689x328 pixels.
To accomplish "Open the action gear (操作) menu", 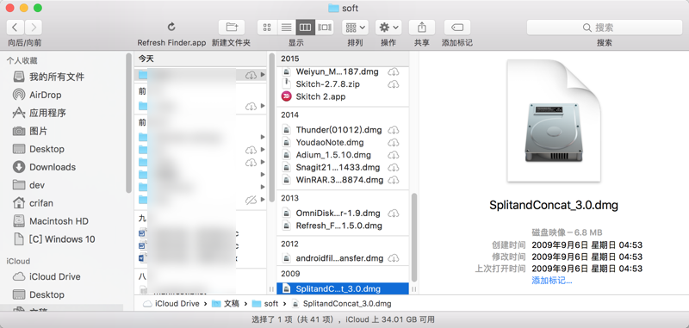I will coord(388,28).
